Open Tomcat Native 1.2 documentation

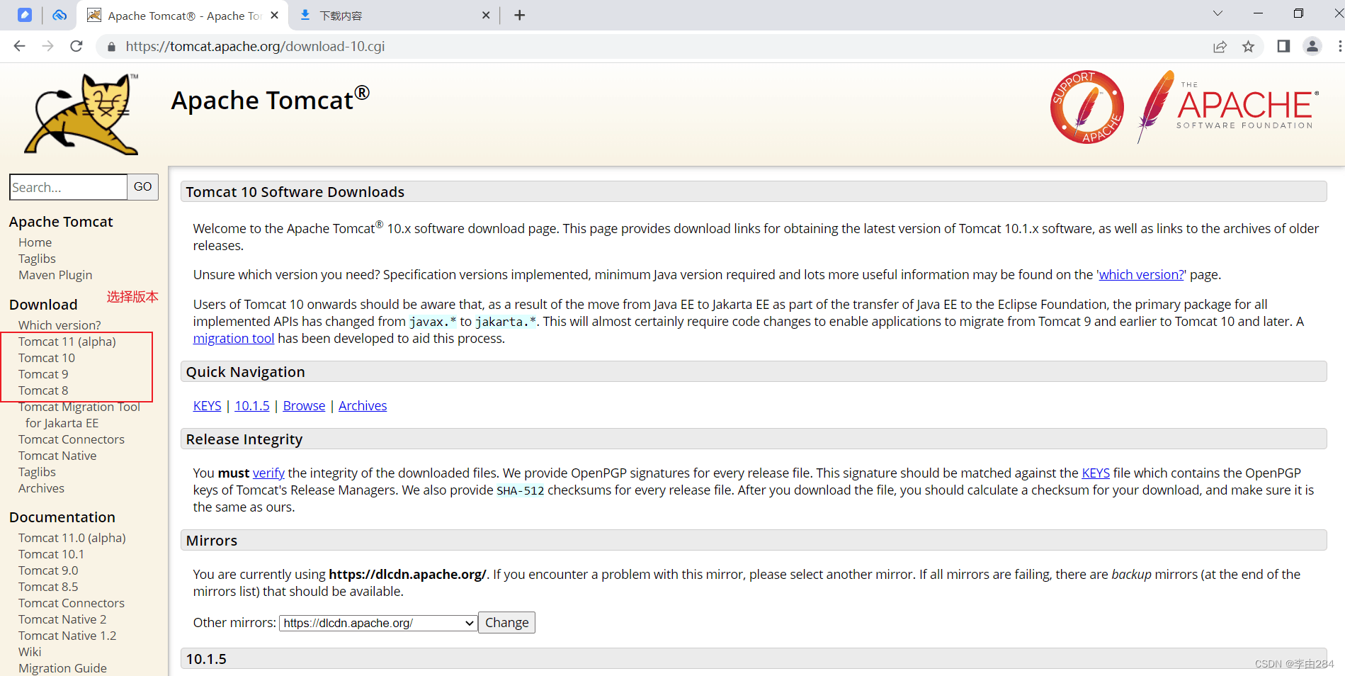(x=67, y=636)
